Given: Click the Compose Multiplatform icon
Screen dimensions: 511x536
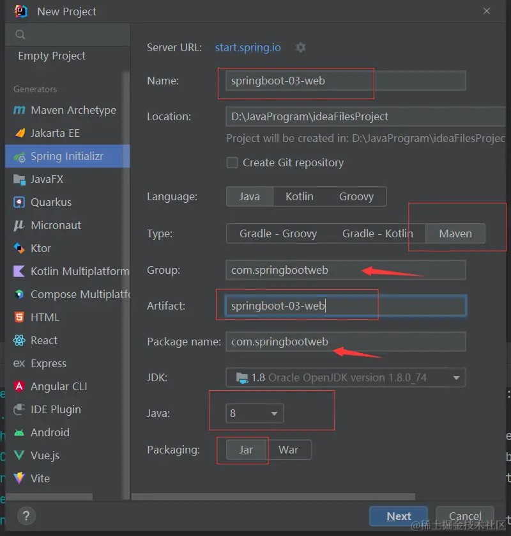Looking at the screenshot, I should tap(19, 294).
